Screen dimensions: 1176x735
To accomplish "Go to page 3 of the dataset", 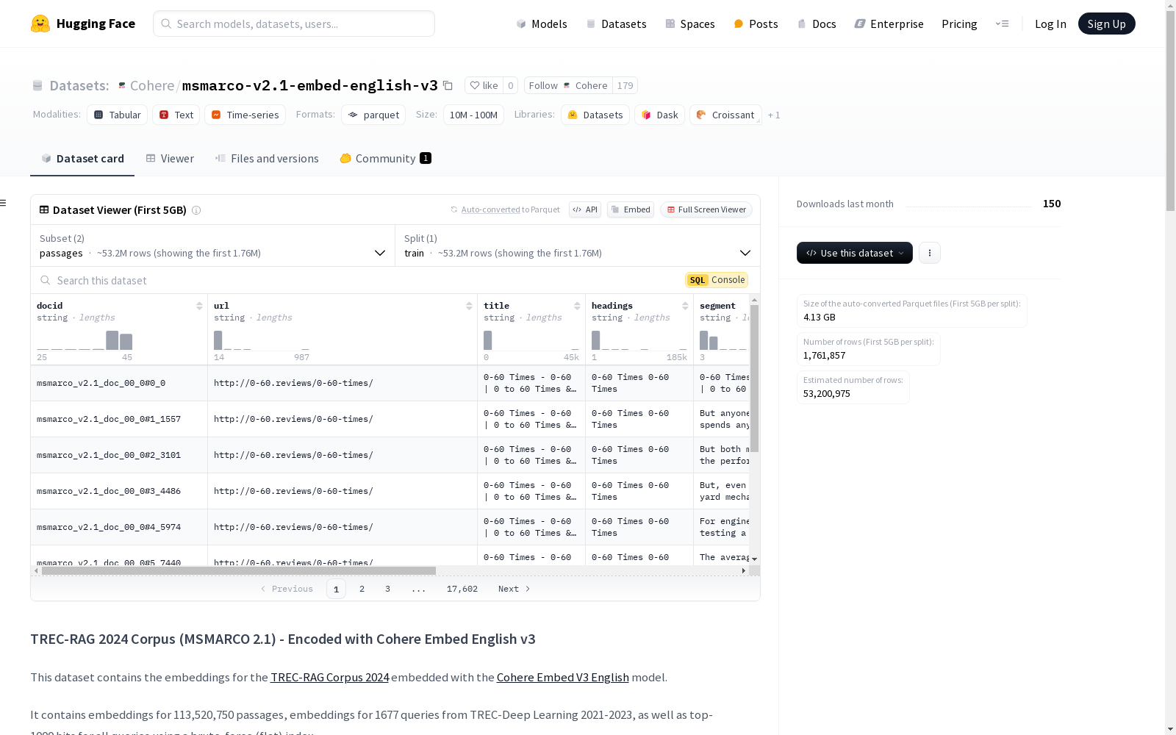I will (x=387, y=589).
